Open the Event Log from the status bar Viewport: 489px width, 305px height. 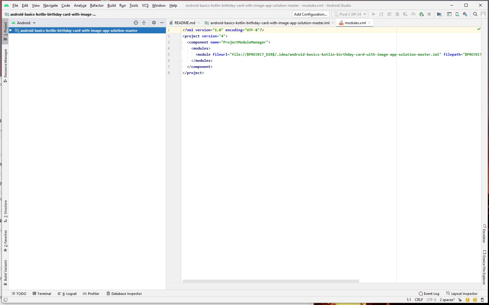coord(431,294)
